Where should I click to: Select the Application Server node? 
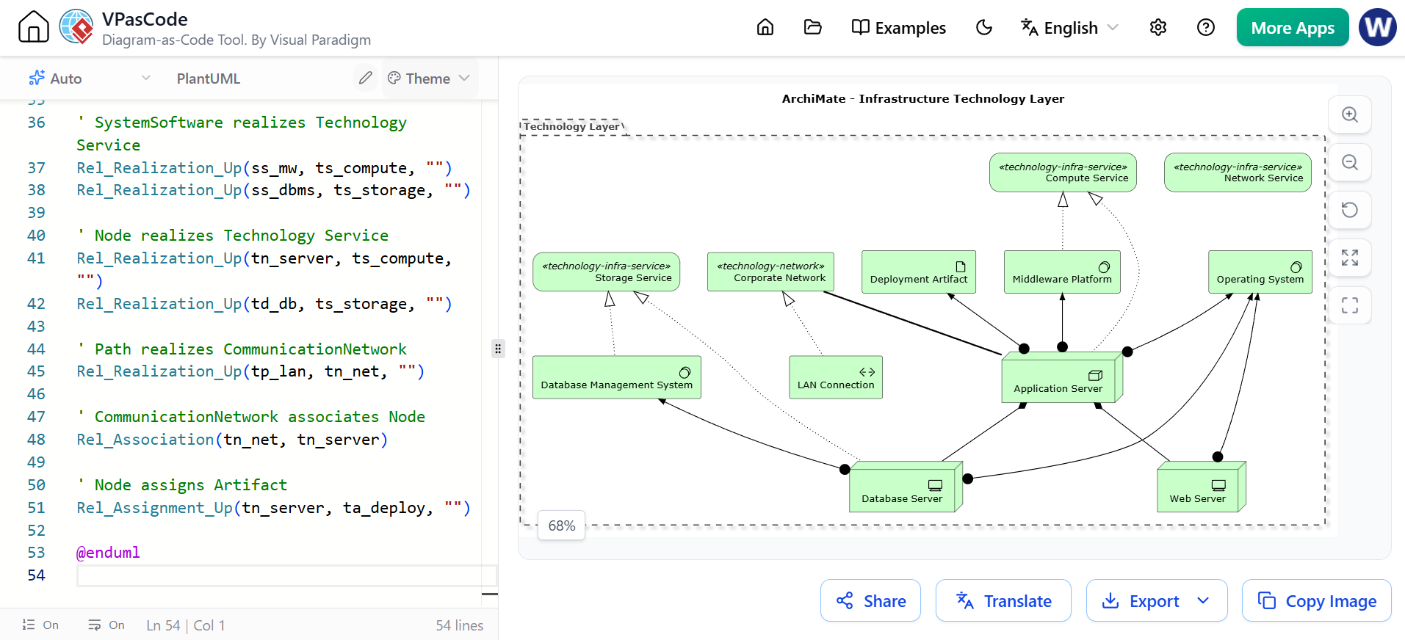(1062, 377)
